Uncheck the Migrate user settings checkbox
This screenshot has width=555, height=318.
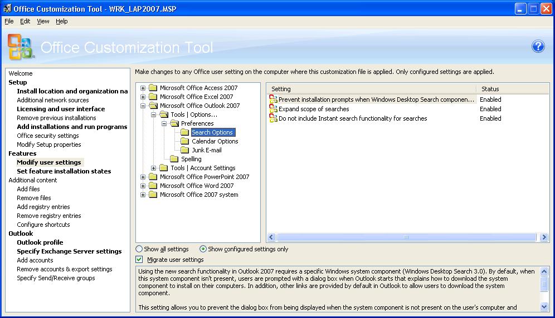click(139, 259)
